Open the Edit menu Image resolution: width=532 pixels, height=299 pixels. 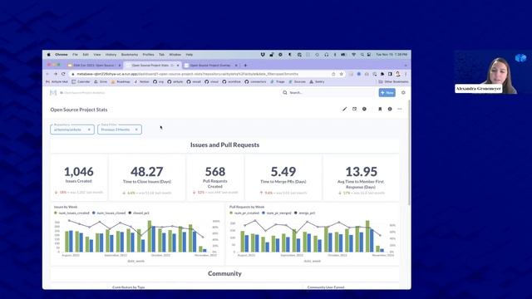click(86, 55)
